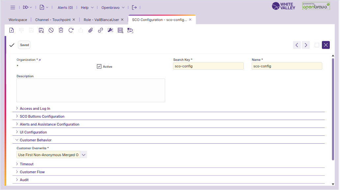Screen dimensions: 340x190
Task: Click the Undo changes circle-slash icon
Action: pos(51,30)
